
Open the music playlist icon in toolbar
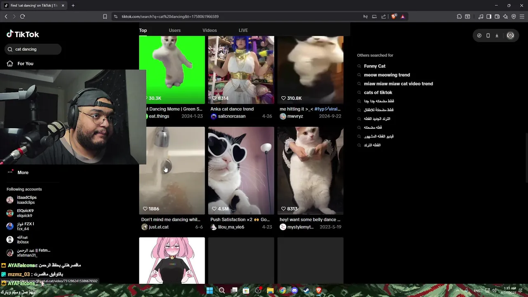pos(481,16)
